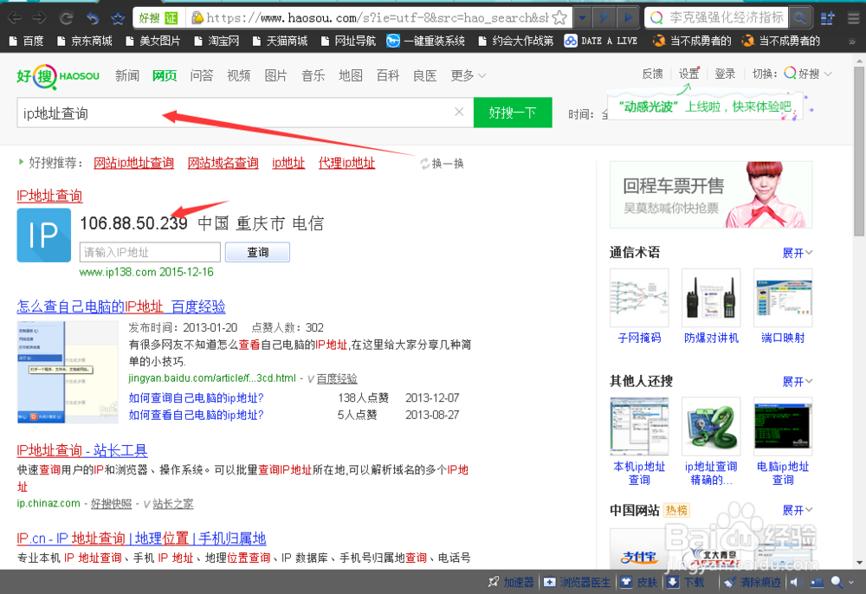
Task: Click the 查询 button in the IP widget
Action: [257, 252]
